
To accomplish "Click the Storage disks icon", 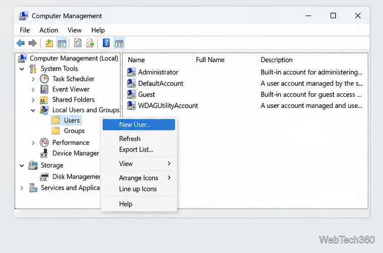I will (33, 165).
